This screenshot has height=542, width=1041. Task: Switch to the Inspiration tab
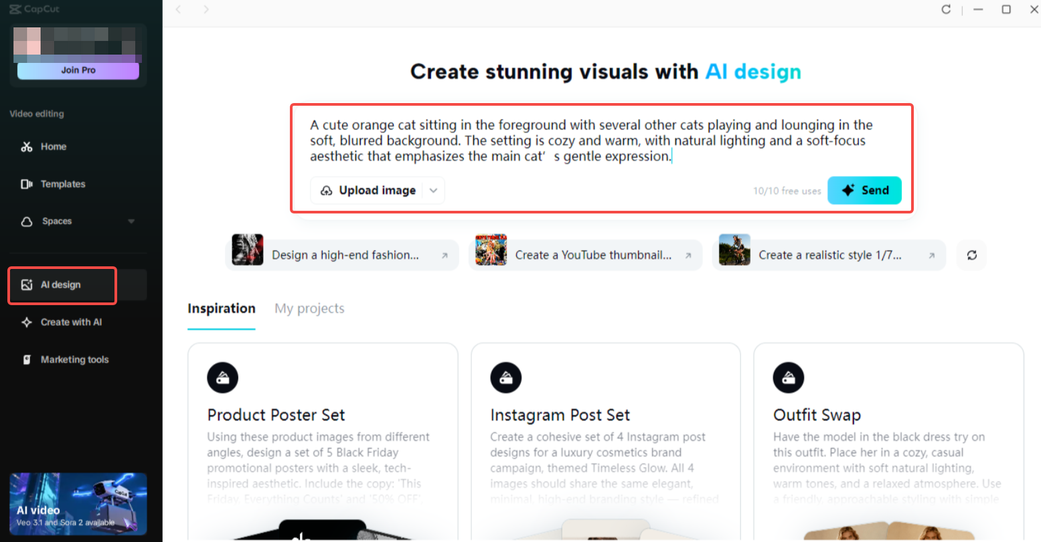222,309
